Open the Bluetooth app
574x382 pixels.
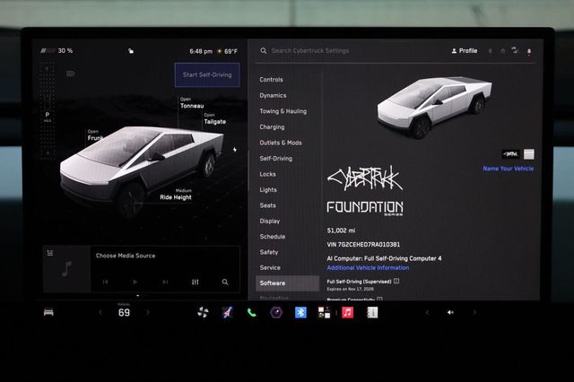pos(300,312)
